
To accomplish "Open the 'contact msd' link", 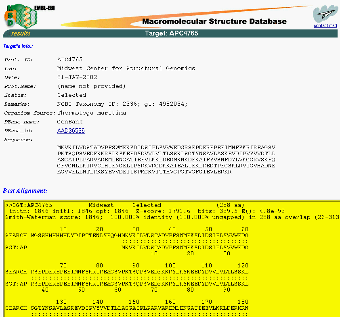I will [325, 26].
